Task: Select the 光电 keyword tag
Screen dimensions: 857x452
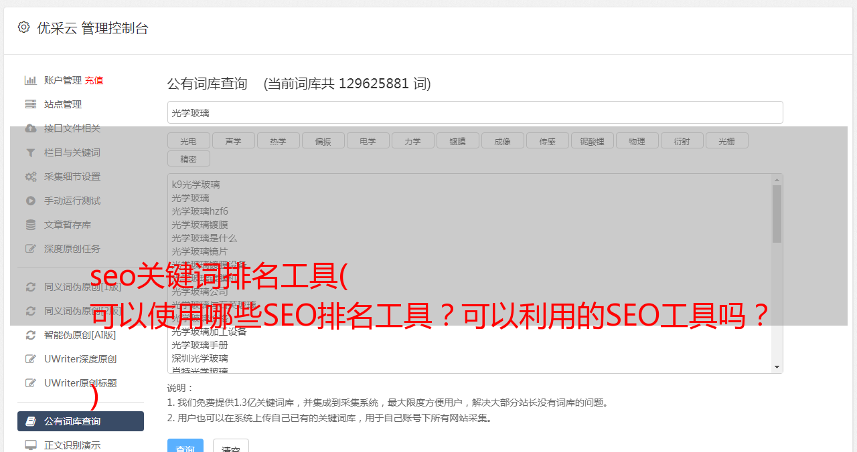Action: (x=188, y=140)
